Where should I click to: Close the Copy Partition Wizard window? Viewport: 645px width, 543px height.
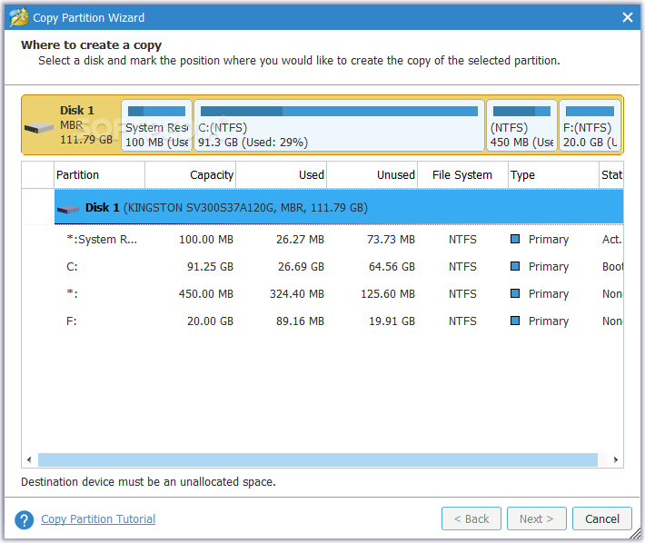628,17
